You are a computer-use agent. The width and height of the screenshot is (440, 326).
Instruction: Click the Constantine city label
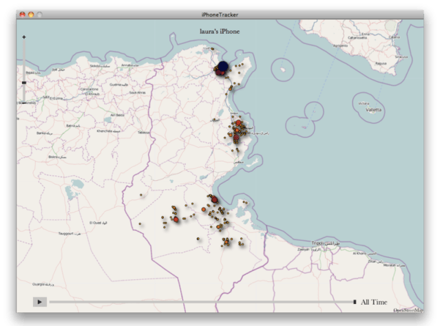[x=90, y=89]
